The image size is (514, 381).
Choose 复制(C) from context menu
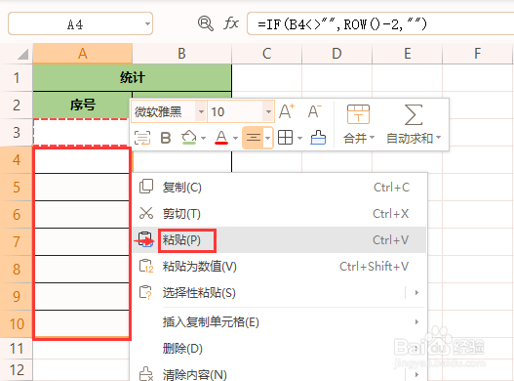(279, 188)
